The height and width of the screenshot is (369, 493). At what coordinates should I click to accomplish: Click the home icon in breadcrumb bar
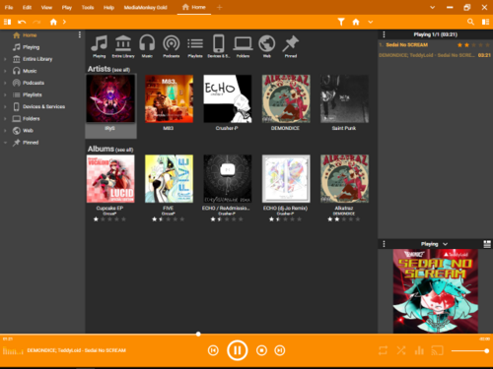click(x=53, y=22)
